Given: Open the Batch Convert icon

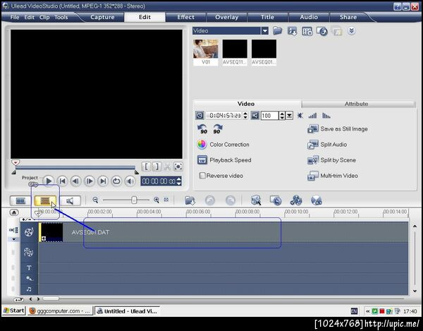Looking at the screenshot, I should [276, 200].
